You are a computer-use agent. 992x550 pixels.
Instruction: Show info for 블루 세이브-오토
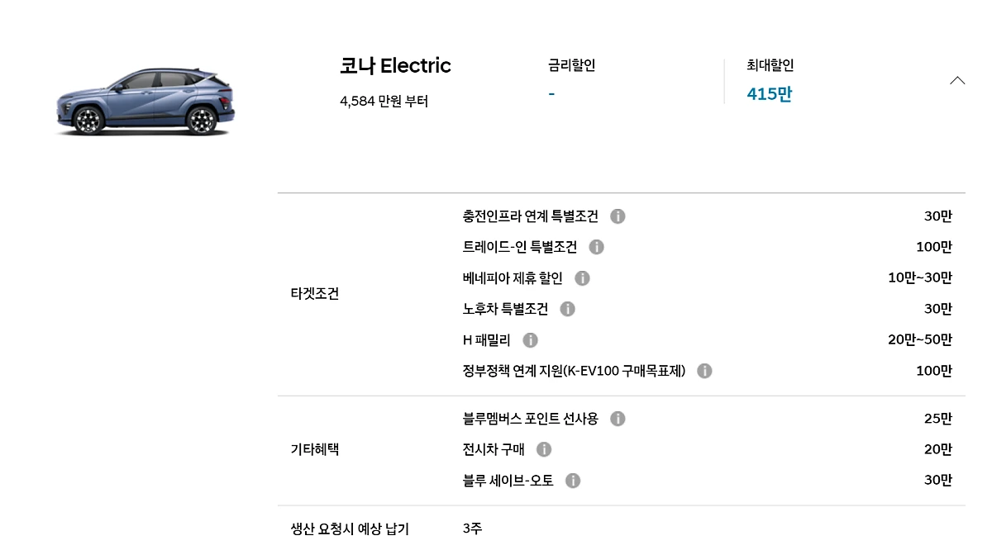(573, 481)
